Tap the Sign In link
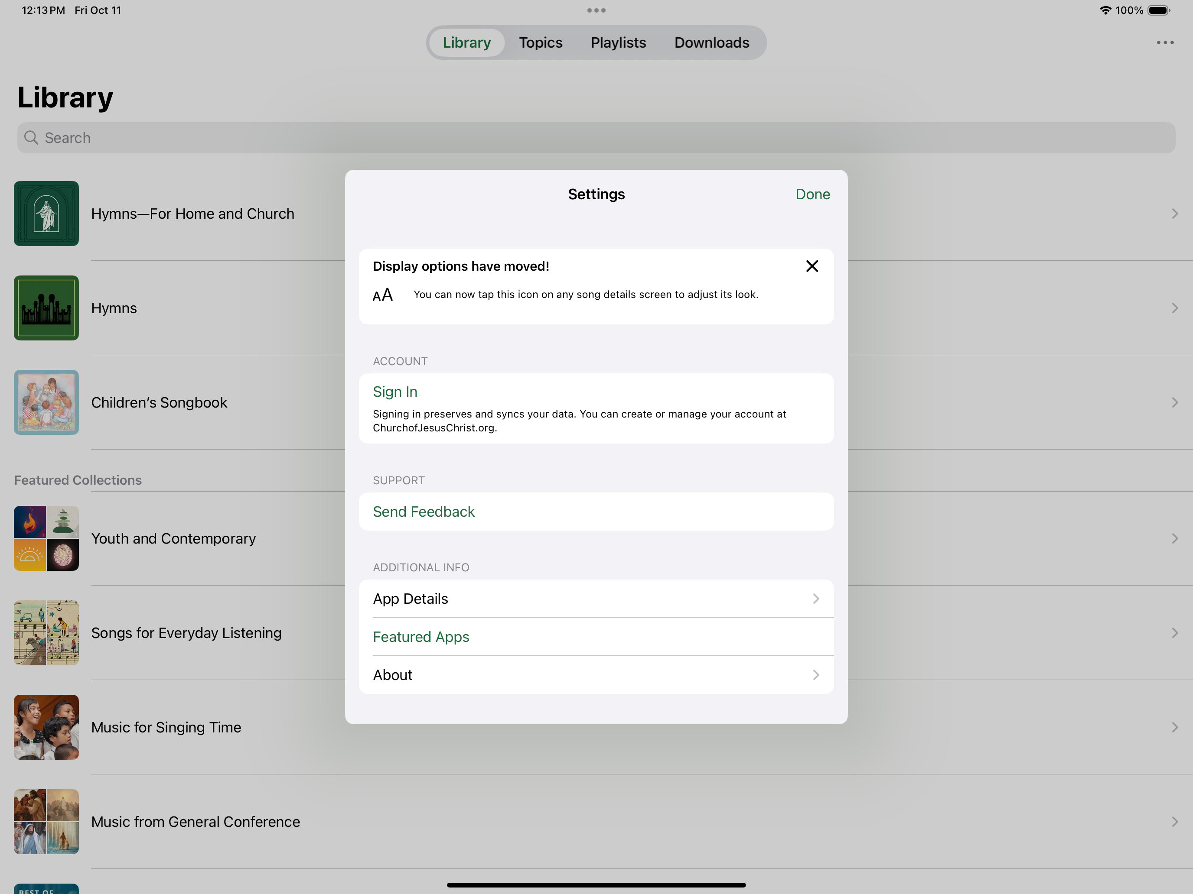This screenshot has height=894, width=1193. 395,392
